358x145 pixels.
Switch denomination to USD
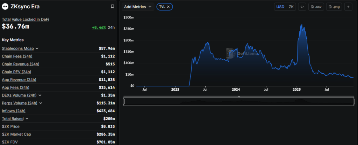click(x=280, y=7)
